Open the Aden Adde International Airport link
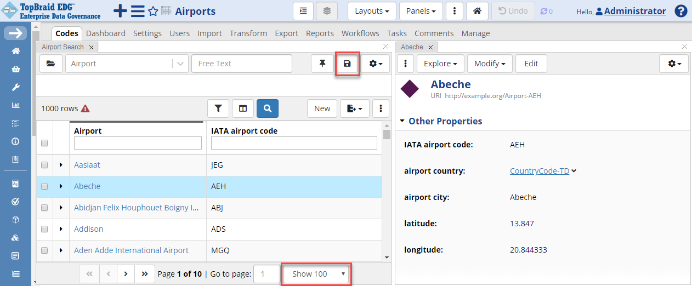The image size is (692, 286). (131, 250)
